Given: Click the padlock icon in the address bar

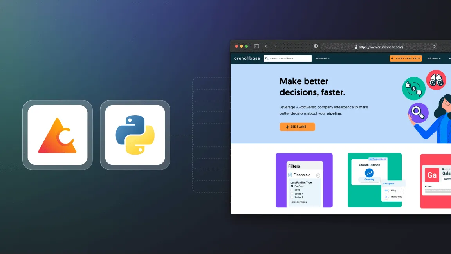Looking at the screenshot, I should point(355,47).
